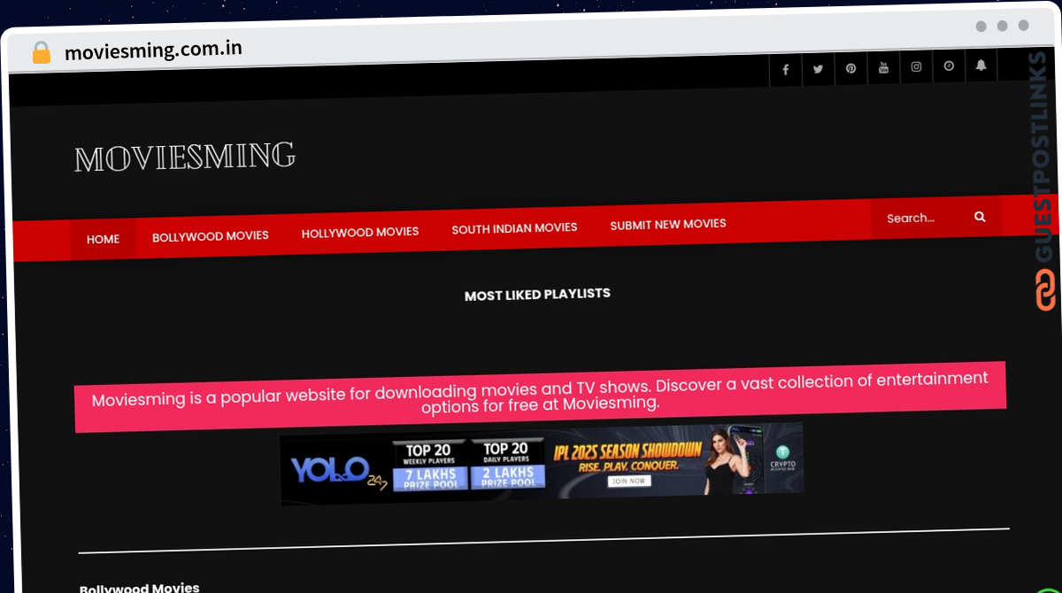Open the Facebook social icon
The image size is (1062, 593).
click(785, 69)
